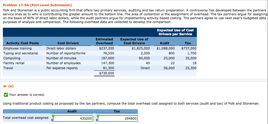Click the 56,000 Audit travel value
Image resolution: width=268 pixels, height=124 pixels.
pyautogui.click(x=169, y=68)
